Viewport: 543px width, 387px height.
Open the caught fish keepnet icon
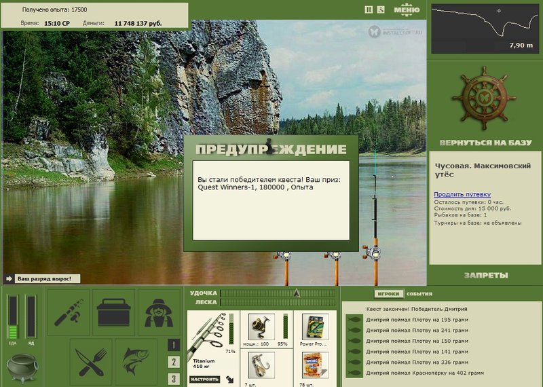(136, 362)
